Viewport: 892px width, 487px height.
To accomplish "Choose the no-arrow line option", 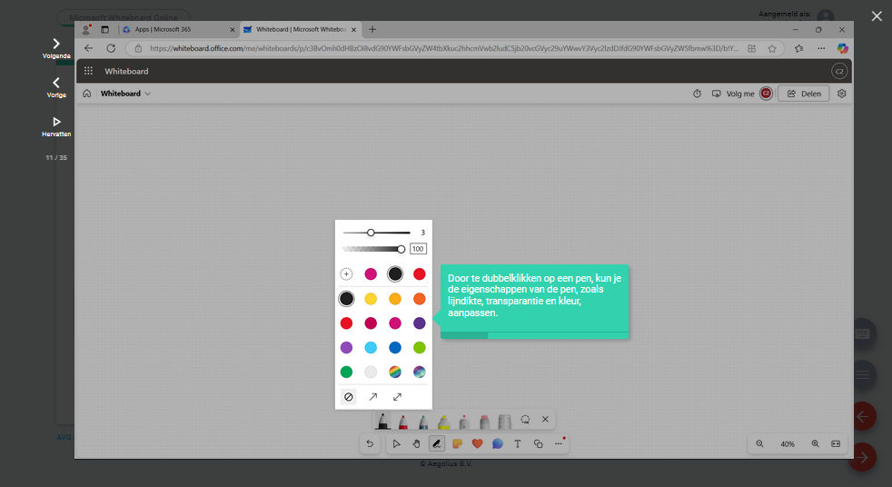I will click(x=348, y=397).
